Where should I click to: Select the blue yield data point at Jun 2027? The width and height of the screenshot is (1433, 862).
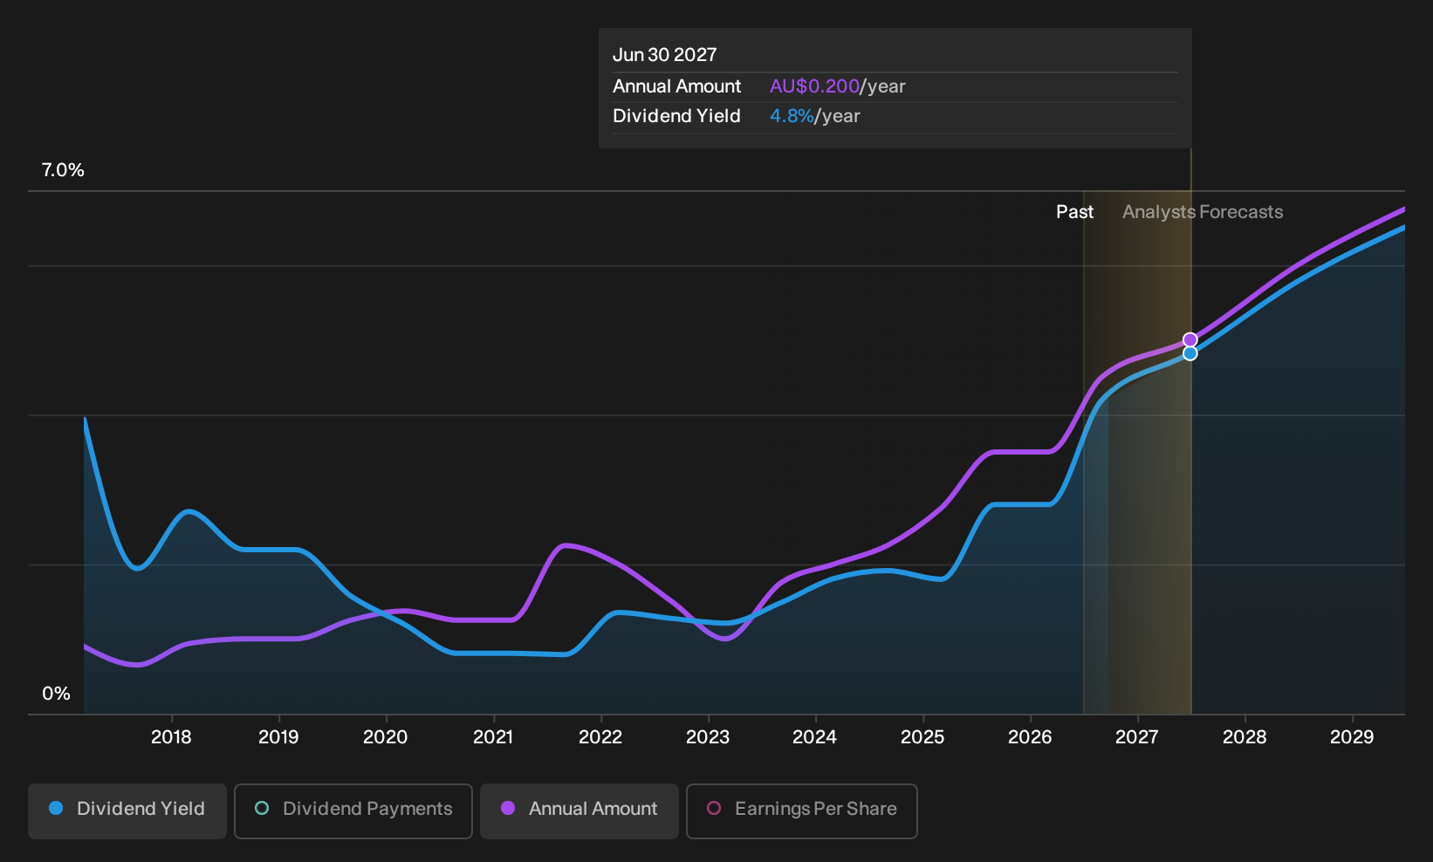pyautogui.click(x=1190, y=353)
